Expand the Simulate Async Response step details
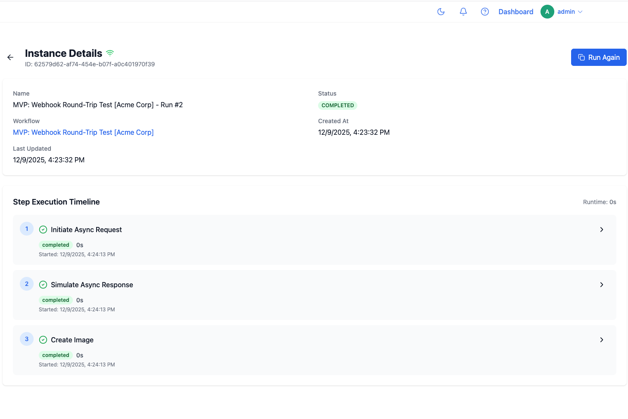The height and width of the screenshot is (419, 628). click(601, 285)
